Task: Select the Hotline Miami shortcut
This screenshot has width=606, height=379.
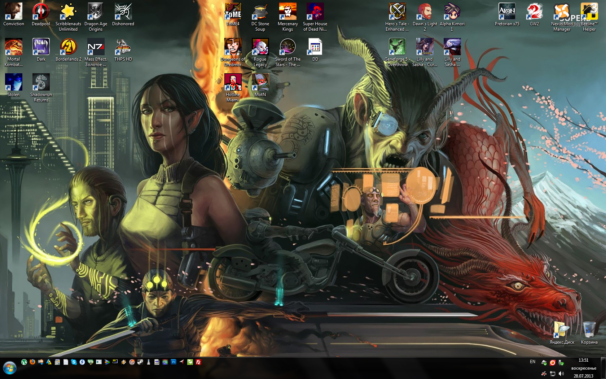Action: [233, 88]
